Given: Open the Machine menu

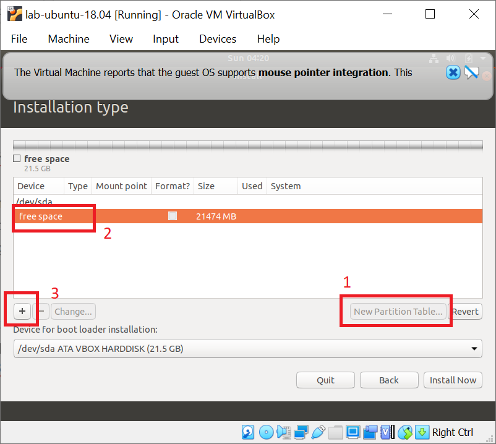Looking at the screenshot, I should click(69, 39).
